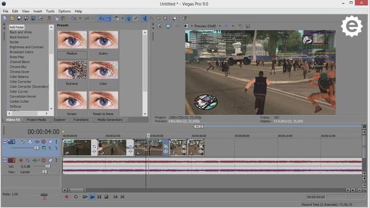Minimize video track 1 height
Screen dimensions: 370x208
pos(5,141)
